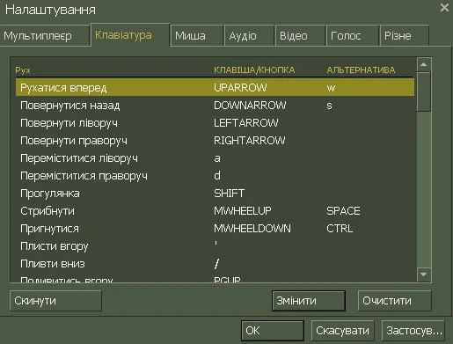Select the Переміститися праворуч row

coord(215,176)
